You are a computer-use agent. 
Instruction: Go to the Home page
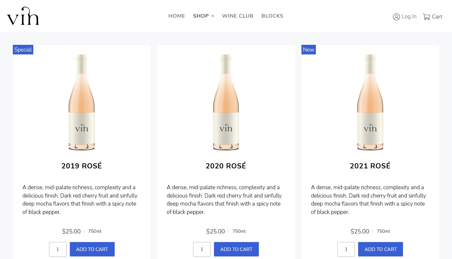(177, 16)
